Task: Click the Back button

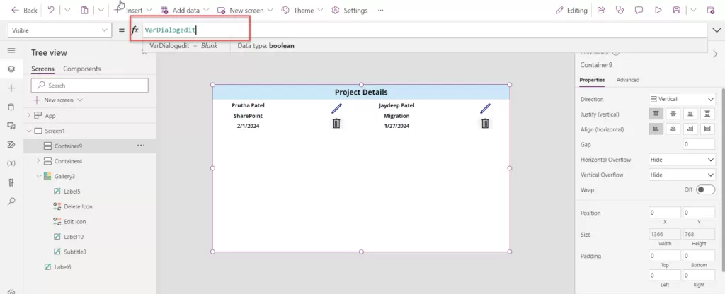Action: pyautogui.click(x=24, y=11)
